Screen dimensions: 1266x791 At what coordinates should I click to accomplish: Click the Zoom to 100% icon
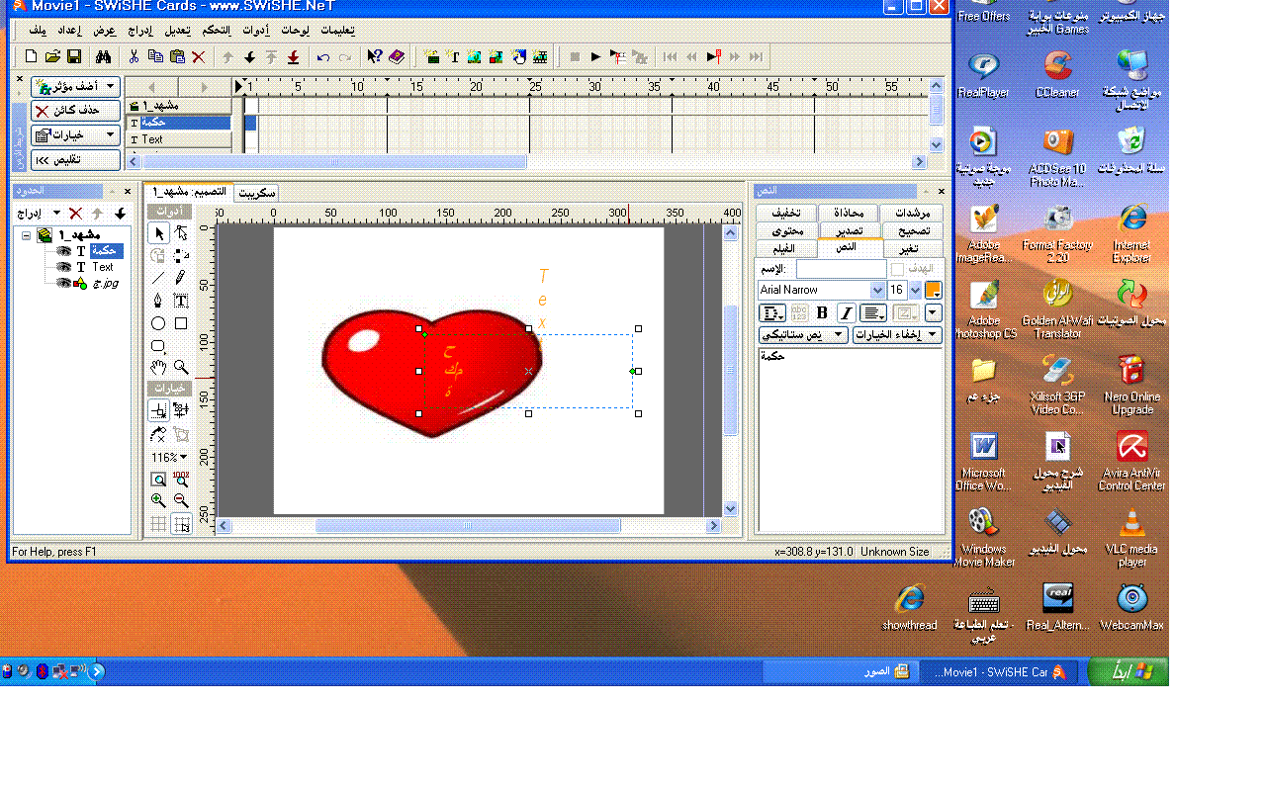(181, 480)
